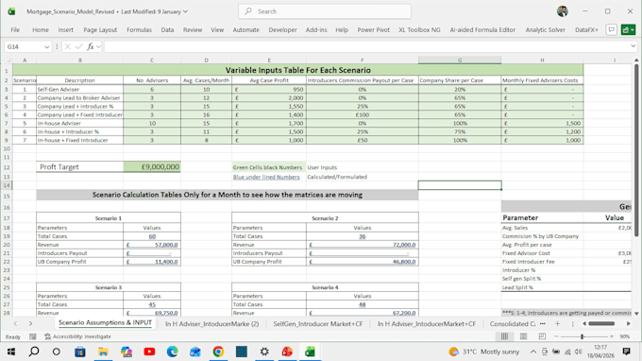Click the vertical scrollbar thumb
The width and height of the screenshot is (642, 361).
click(x=636, y=149)
